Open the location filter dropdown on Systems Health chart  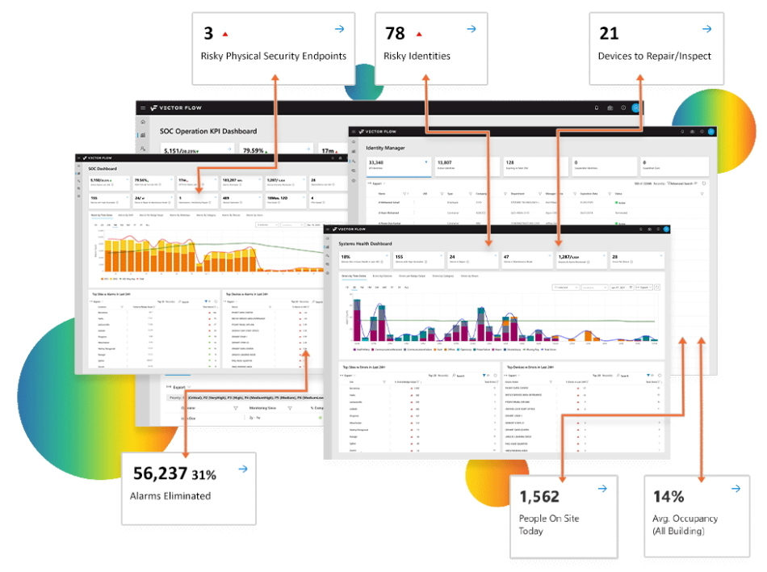(x=593, y=289)
